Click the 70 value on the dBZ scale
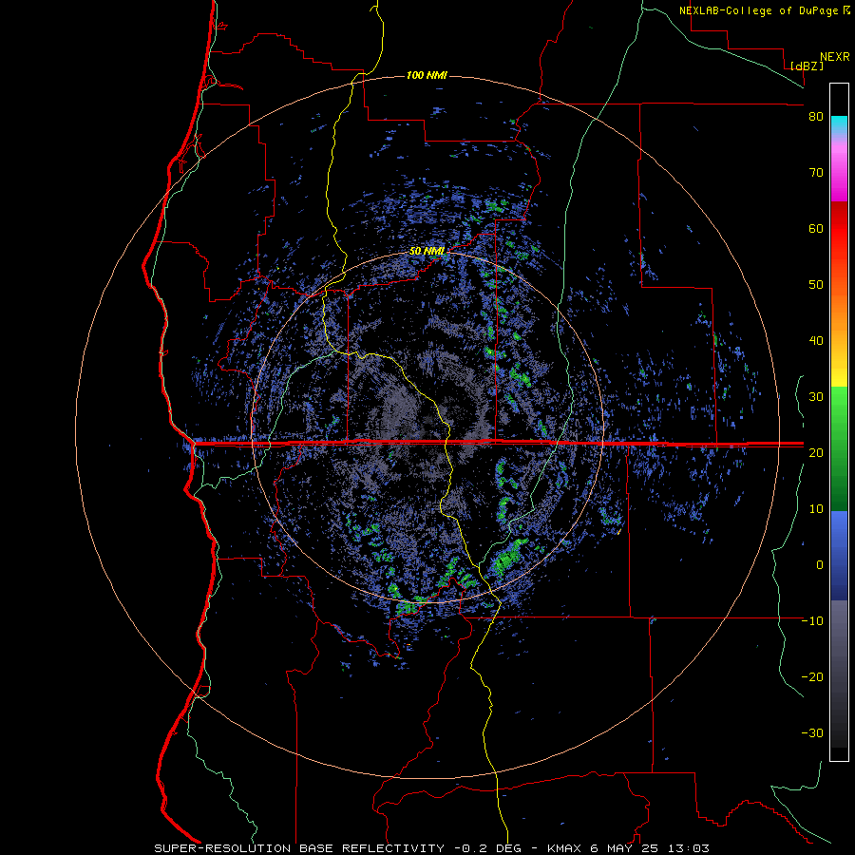This screenshot has height=855, width=855. [816, 173]
